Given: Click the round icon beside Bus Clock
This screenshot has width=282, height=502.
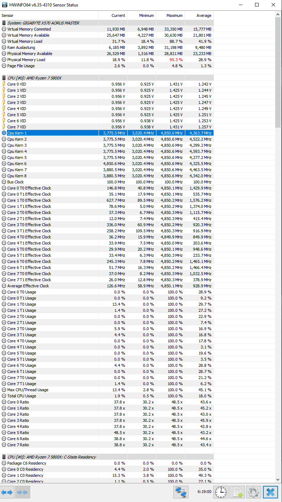Looking at the screenshot, I should tap(4, 182).
